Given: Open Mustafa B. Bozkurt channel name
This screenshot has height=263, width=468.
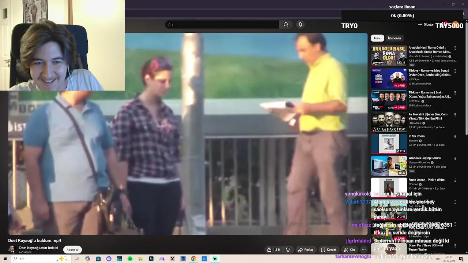Looking at the screenshot, I should tap(428, 57).
